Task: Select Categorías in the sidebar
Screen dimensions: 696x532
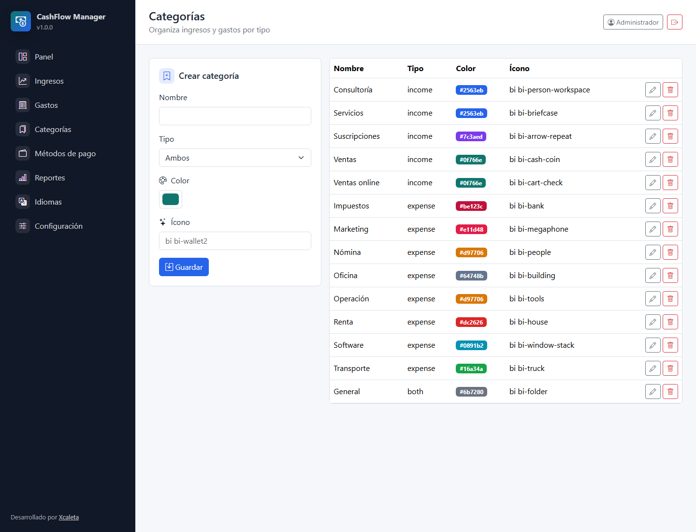Action: click(x=68, y=129)
